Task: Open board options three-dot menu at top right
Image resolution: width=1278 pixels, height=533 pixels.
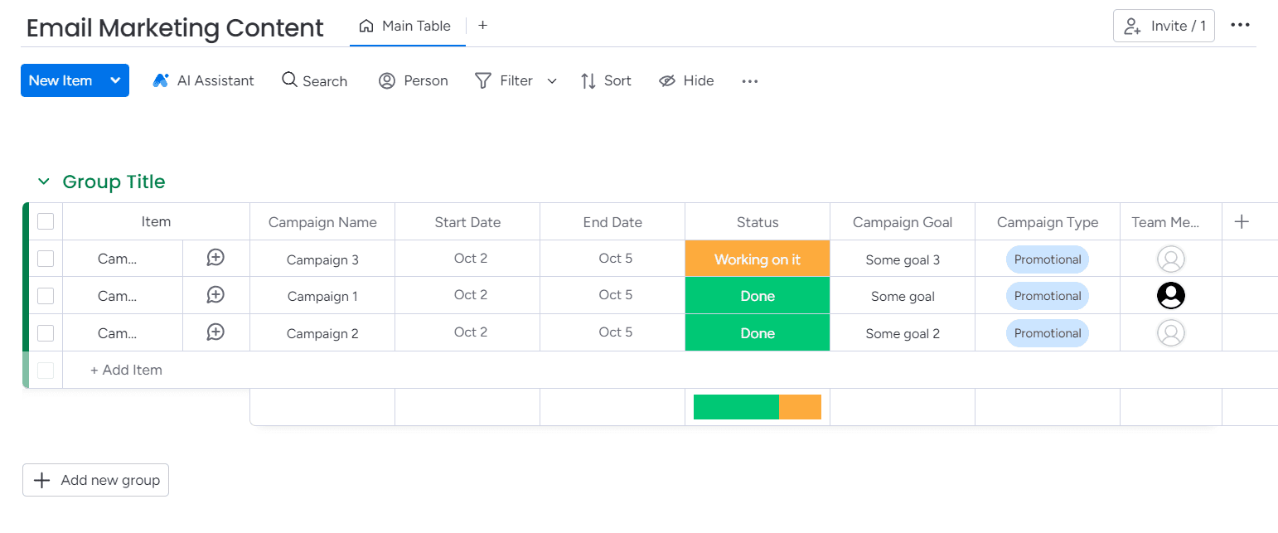Action: (x=1240, y=25)
